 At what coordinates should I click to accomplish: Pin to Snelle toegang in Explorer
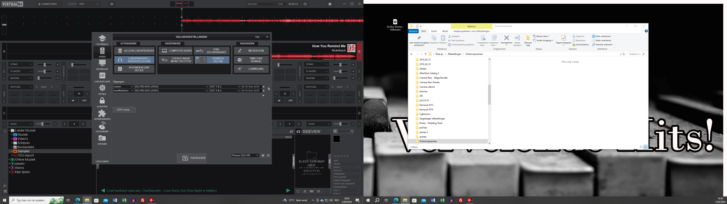419,40
